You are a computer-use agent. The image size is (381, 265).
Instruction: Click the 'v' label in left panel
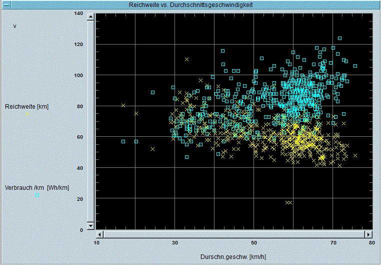pyautogui.click(x=14, y=26)
